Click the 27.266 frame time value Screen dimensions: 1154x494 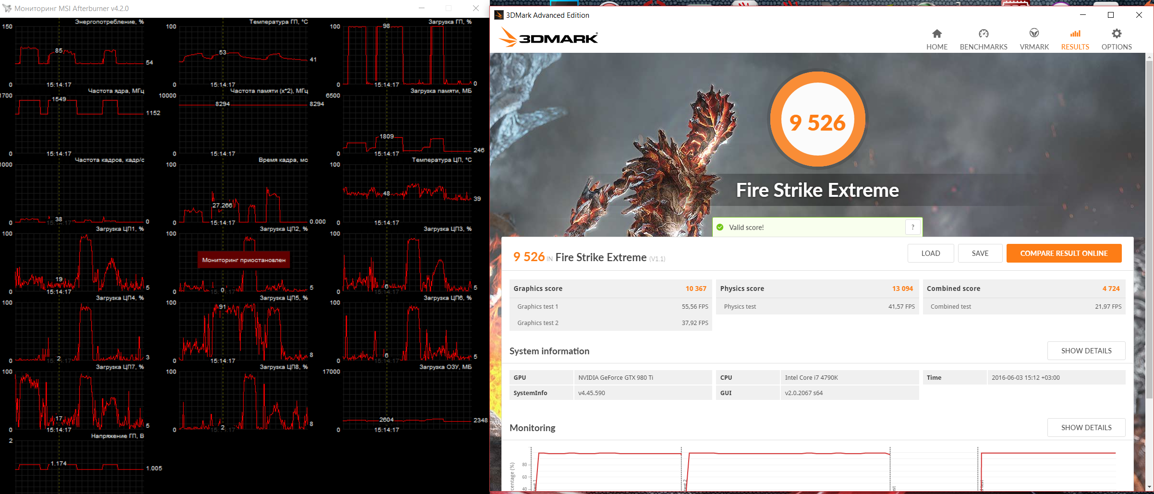click(x=222, y=205)
